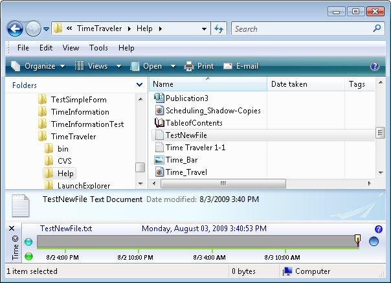Open the Open button dropdown arrow
This screenshot has width=391, height=283.
click(173, 67)
